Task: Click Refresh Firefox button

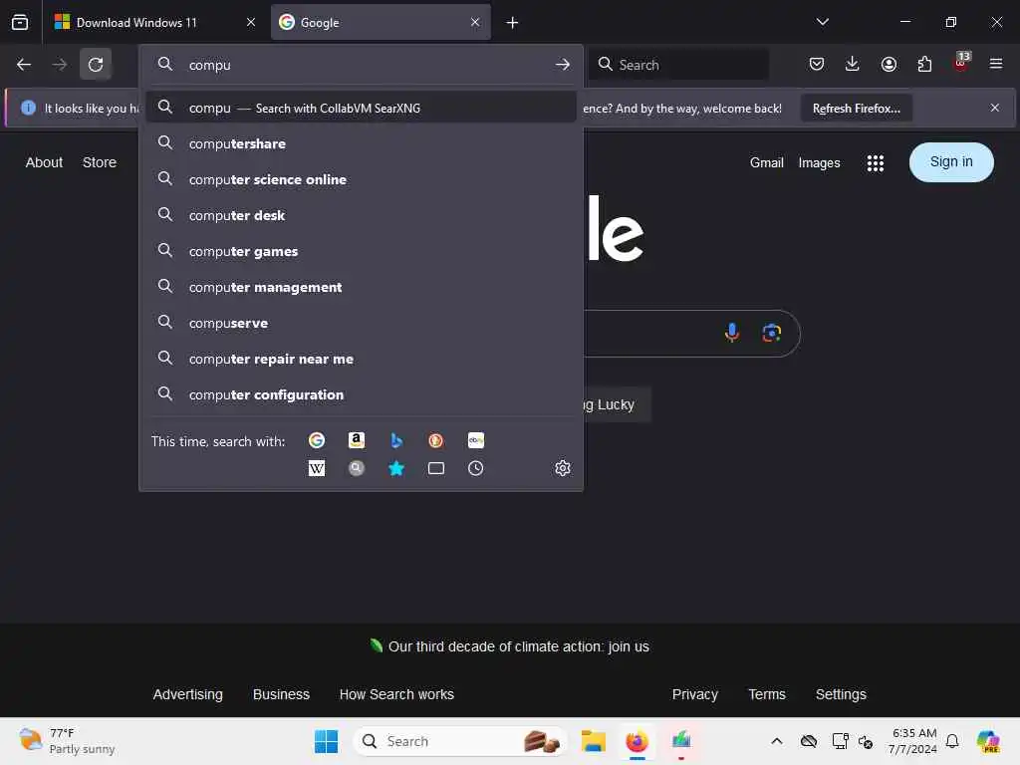Action: 856,108
